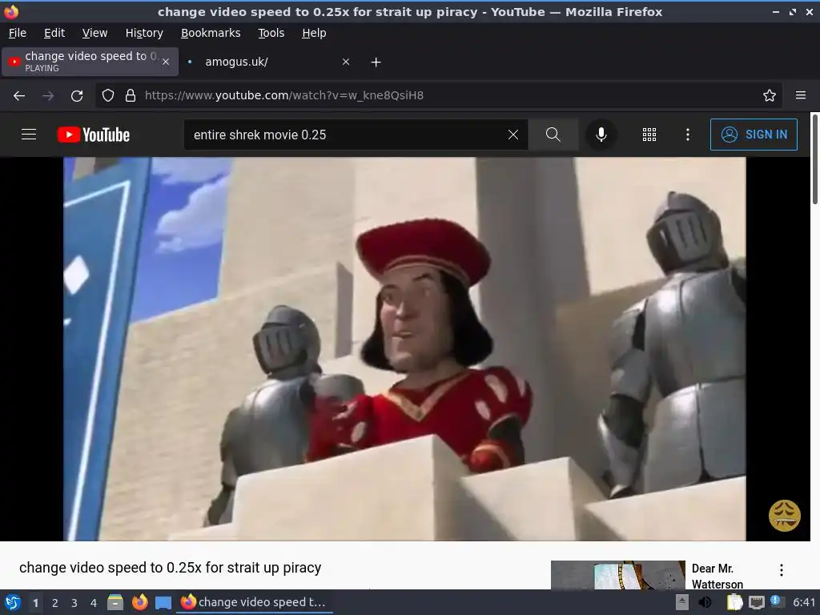Click the video player to pause
The height and width of the screenshot is (615, 820).
(404, 349)
